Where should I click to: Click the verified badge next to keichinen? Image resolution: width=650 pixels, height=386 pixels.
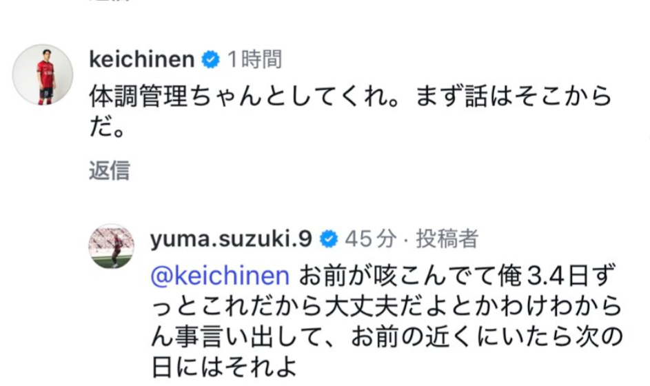tap(210, 60)
